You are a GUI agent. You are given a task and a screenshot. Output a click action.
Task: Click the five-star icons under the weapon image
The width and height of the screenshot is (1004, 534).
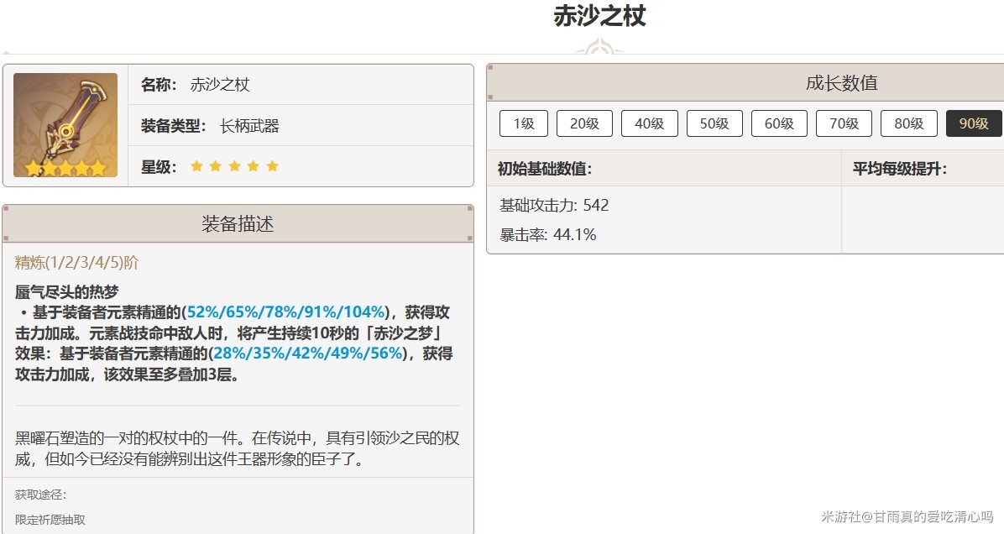click(x=65, y=165)
